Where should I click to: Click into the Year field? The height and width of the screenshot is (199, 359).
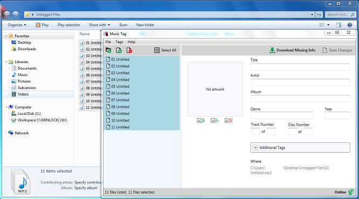(337, 115)
